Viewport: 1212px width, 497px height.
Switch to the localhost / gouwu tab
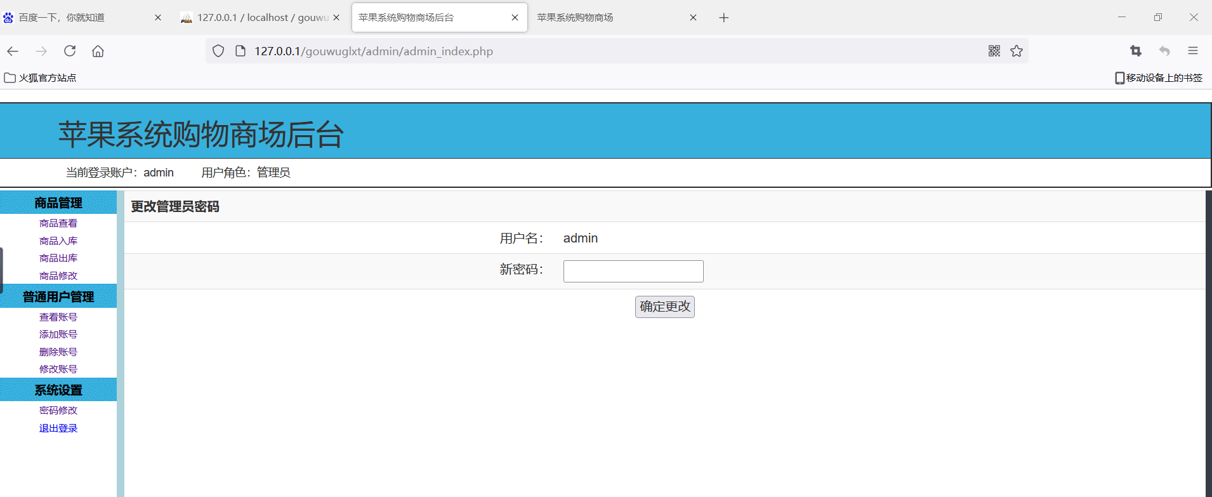260,18
